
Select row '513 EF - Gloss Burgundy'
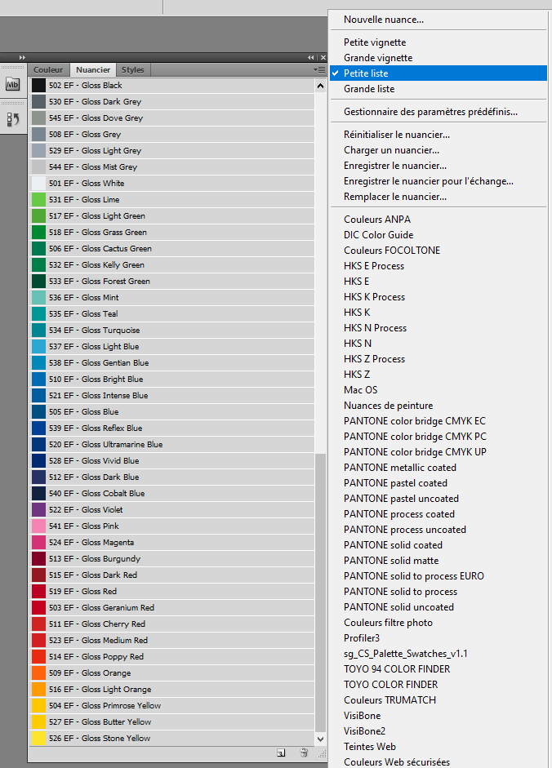pos(172,558)
